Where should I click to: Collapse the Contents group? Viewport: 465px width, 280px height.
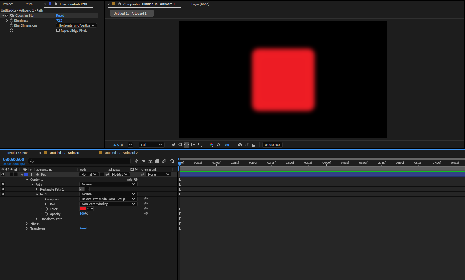coord(27,180)
